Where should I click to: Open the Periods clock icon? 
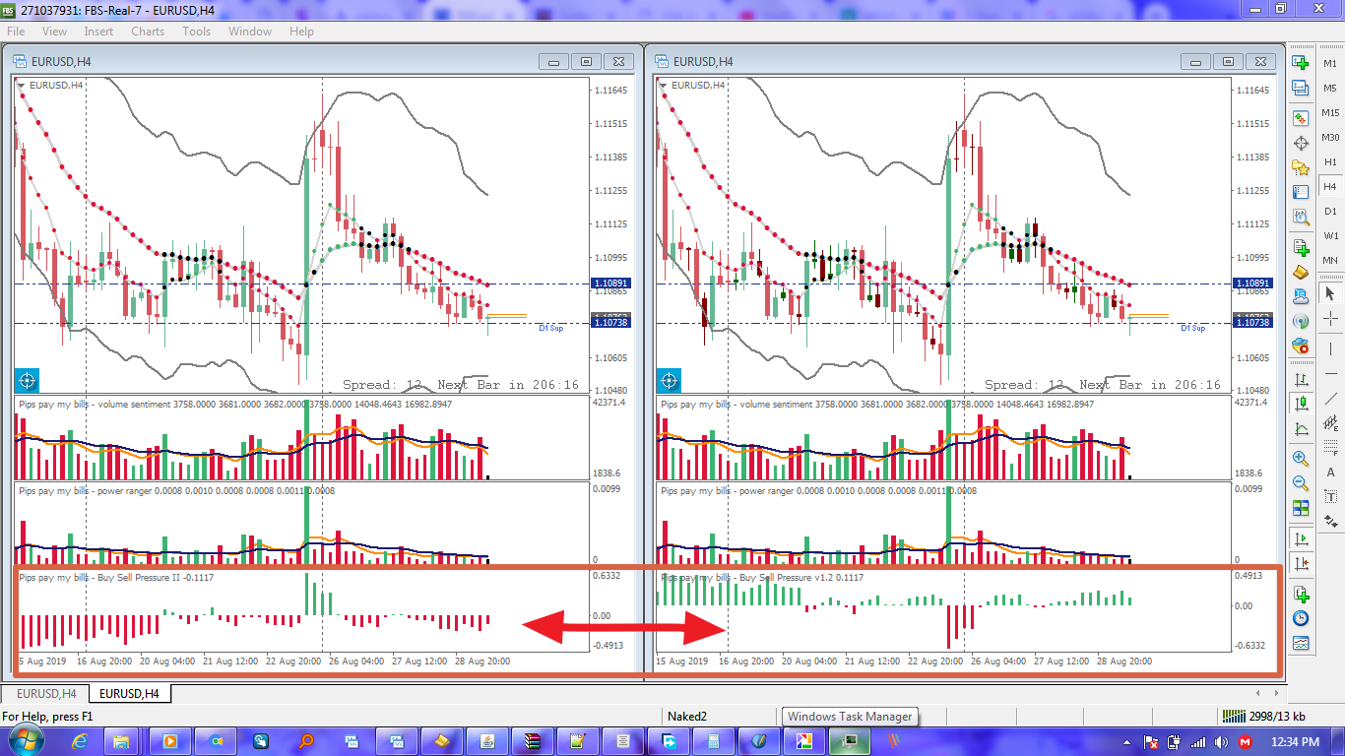[x=1301, y=619]
